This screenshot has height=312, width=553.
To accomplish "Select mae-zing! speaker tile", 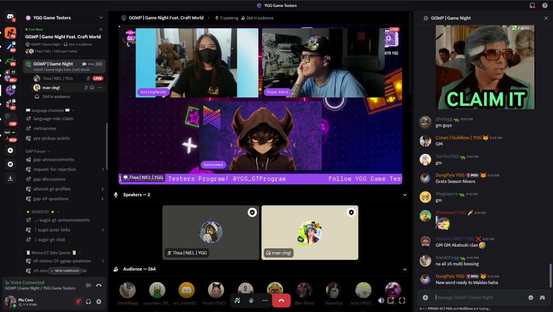I will tap(310, 233).
